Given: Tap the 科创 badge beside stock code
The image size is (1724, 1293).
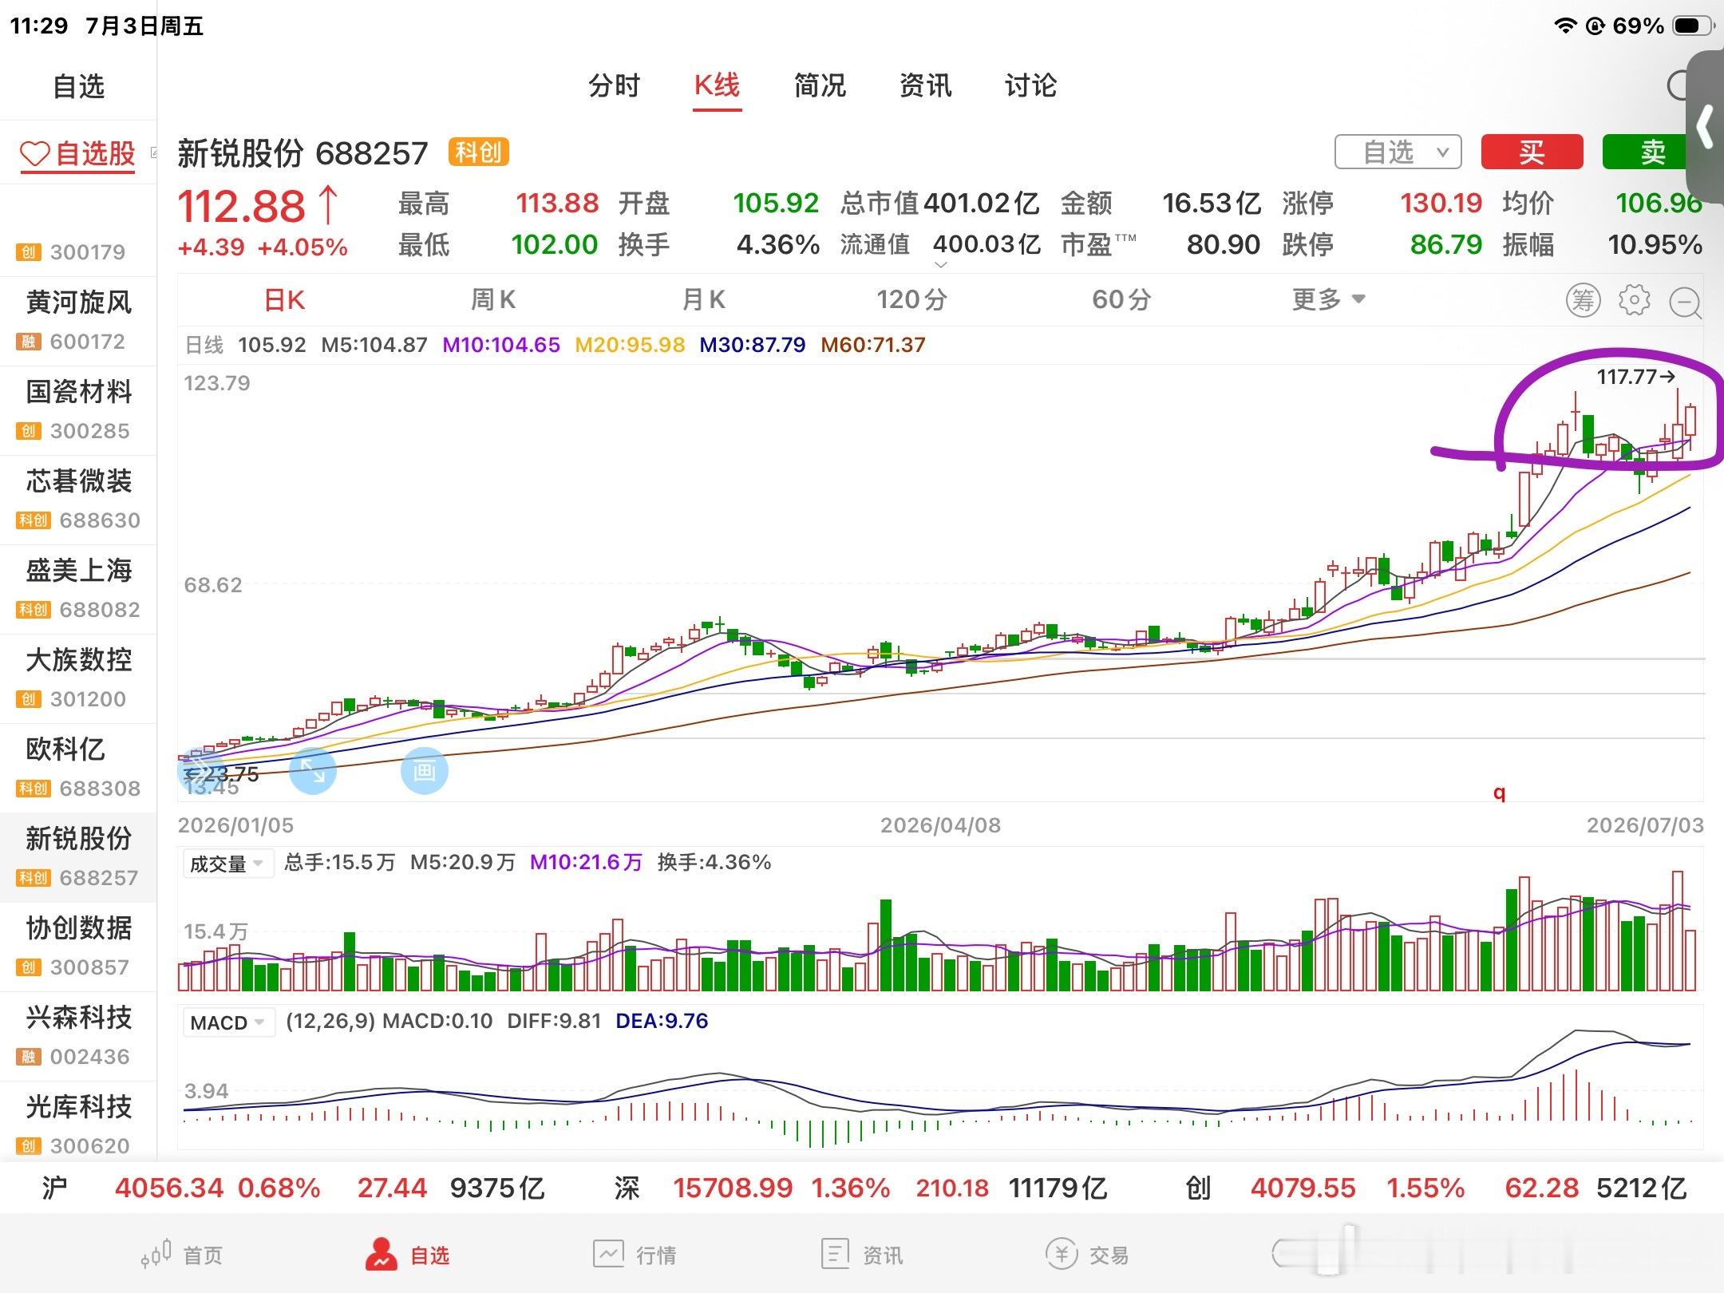Looking at the screenshot, I should (478, 152).
